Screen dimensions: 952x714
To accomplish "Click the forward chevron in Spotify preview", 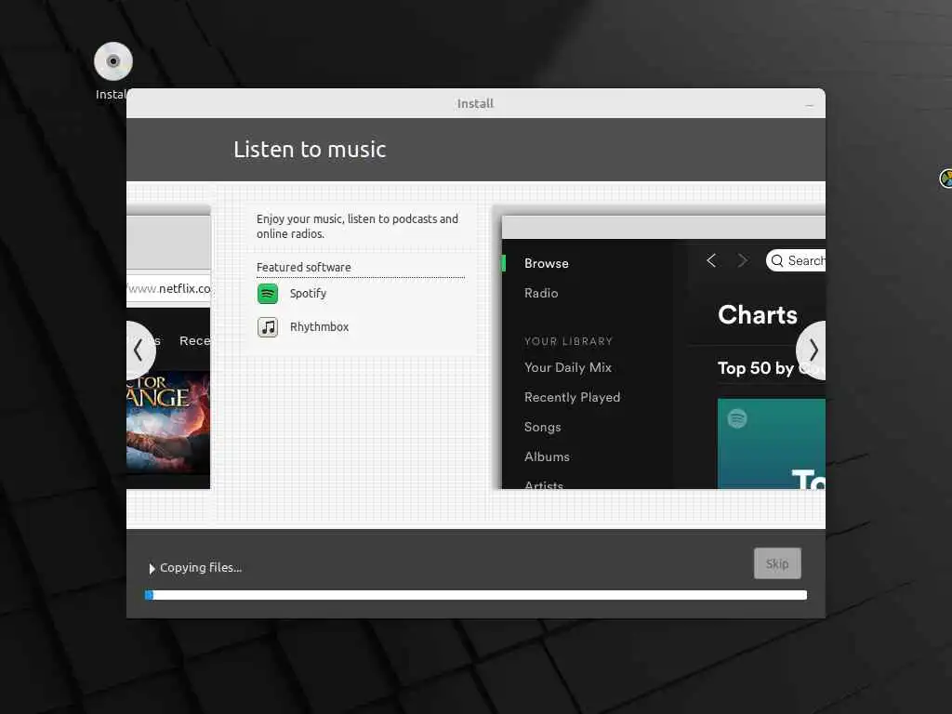I will (x=742, y=260).
